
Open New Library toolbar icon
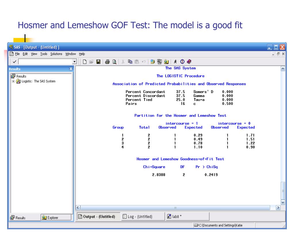[152, 62]
